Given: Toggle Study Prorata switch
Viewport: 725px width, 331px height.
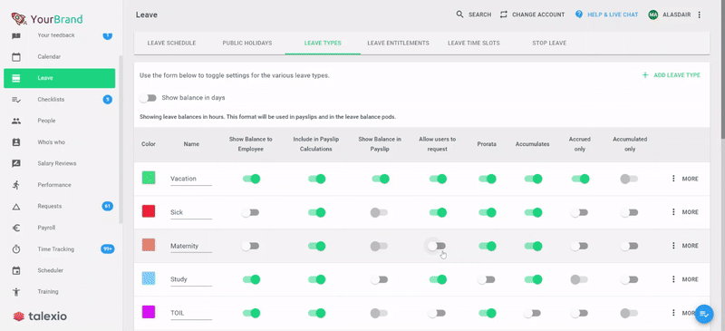Looking at the screenshot, I should pyautogui.click(x=487, y=279).
